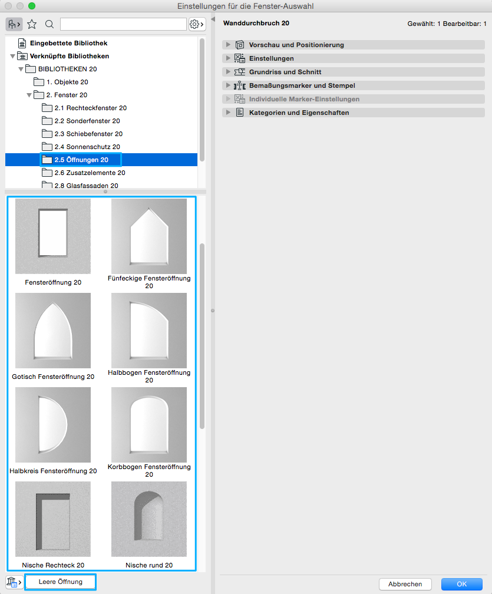Click into the library search field
Screen dimensions: 492x594
tap(123, 24)
